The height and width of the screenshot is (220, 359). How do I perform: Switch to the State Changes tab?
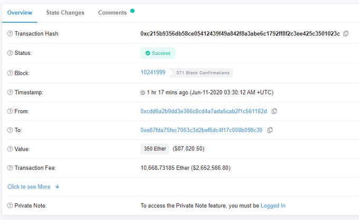tap(65, 13)
